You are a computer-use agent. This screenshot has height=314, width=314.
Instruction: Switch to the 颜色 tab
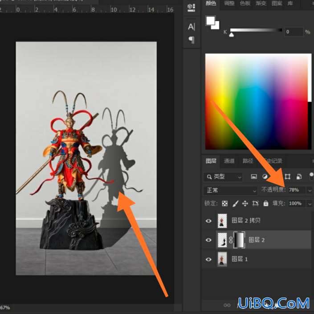pyautogui.click(x=211, y=4)
